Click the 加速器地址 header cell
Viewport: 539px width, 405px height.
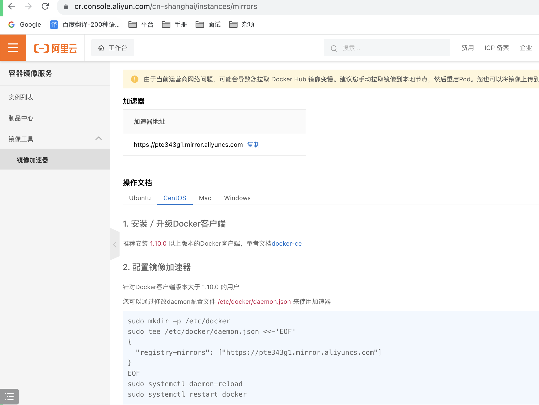[214, 122]
